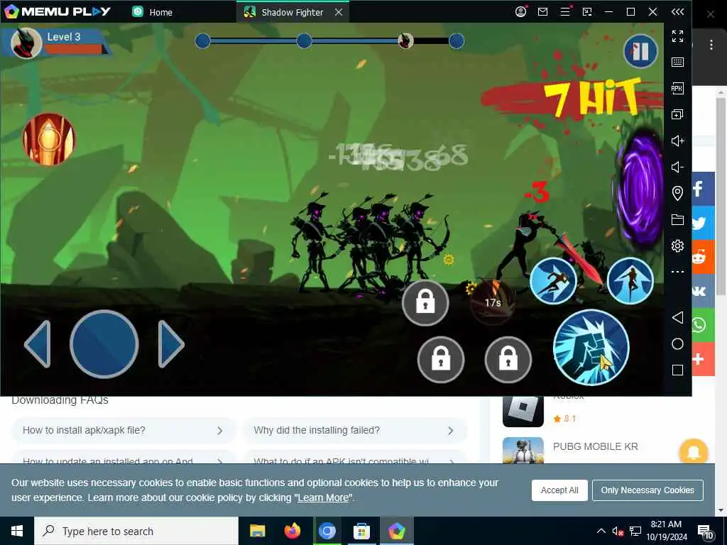Viewport: 727px width, 545px height.
Task: Click the three-dot more icon in MEmu sidebar
Action: coord(677,272)
